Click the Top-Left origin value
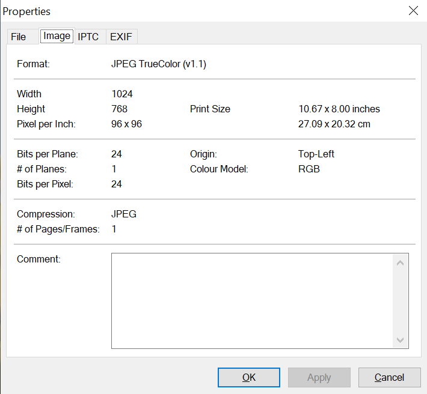The width and height of the screenshot is (427, 394). [316, 154]
